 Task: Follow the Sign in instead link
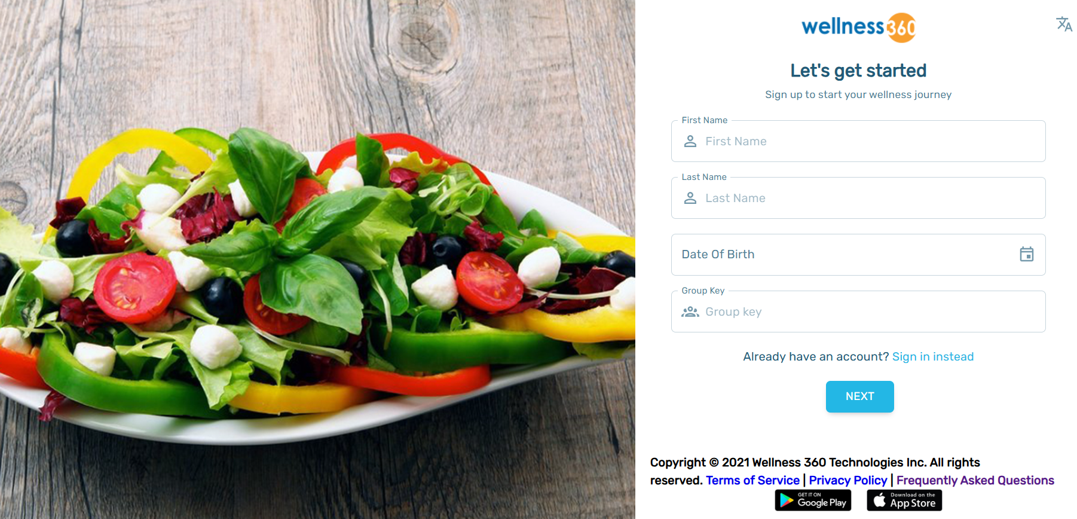933,357
